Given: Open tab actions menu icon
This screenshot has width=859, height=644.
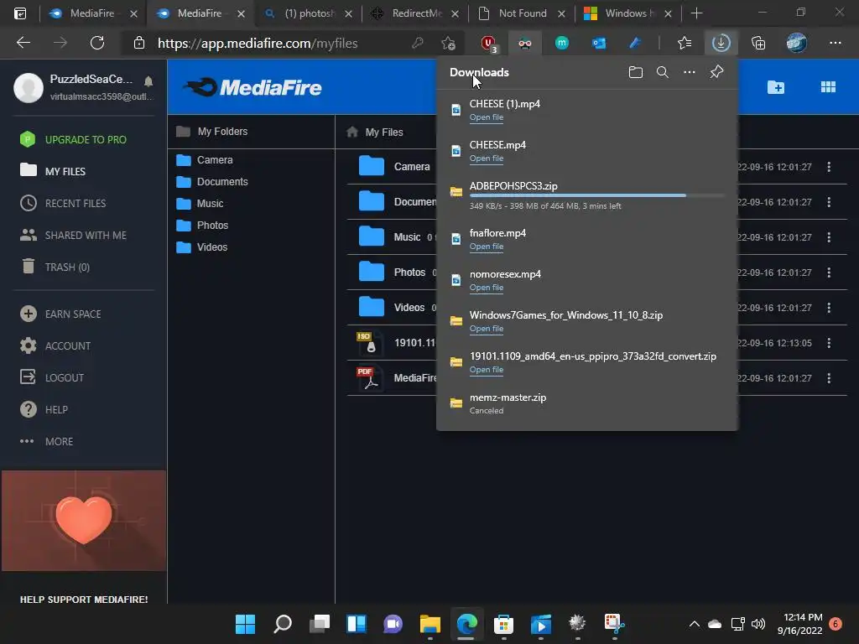Looking at the screenshot, I should 20,13.
